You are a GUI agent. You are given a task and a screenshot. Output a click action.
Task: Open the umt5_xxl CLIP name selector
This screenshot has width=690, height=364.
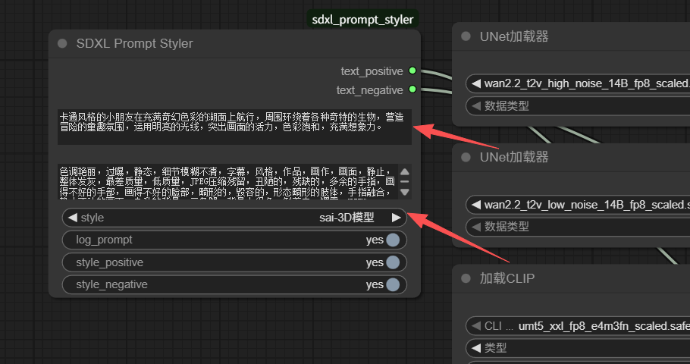(584, 326)
